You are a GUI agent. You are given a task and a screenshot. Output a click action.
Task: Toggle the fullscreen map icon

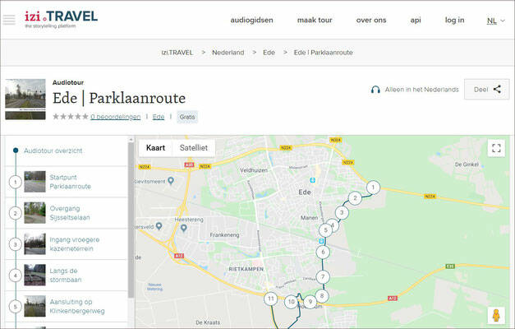point(496,148)
